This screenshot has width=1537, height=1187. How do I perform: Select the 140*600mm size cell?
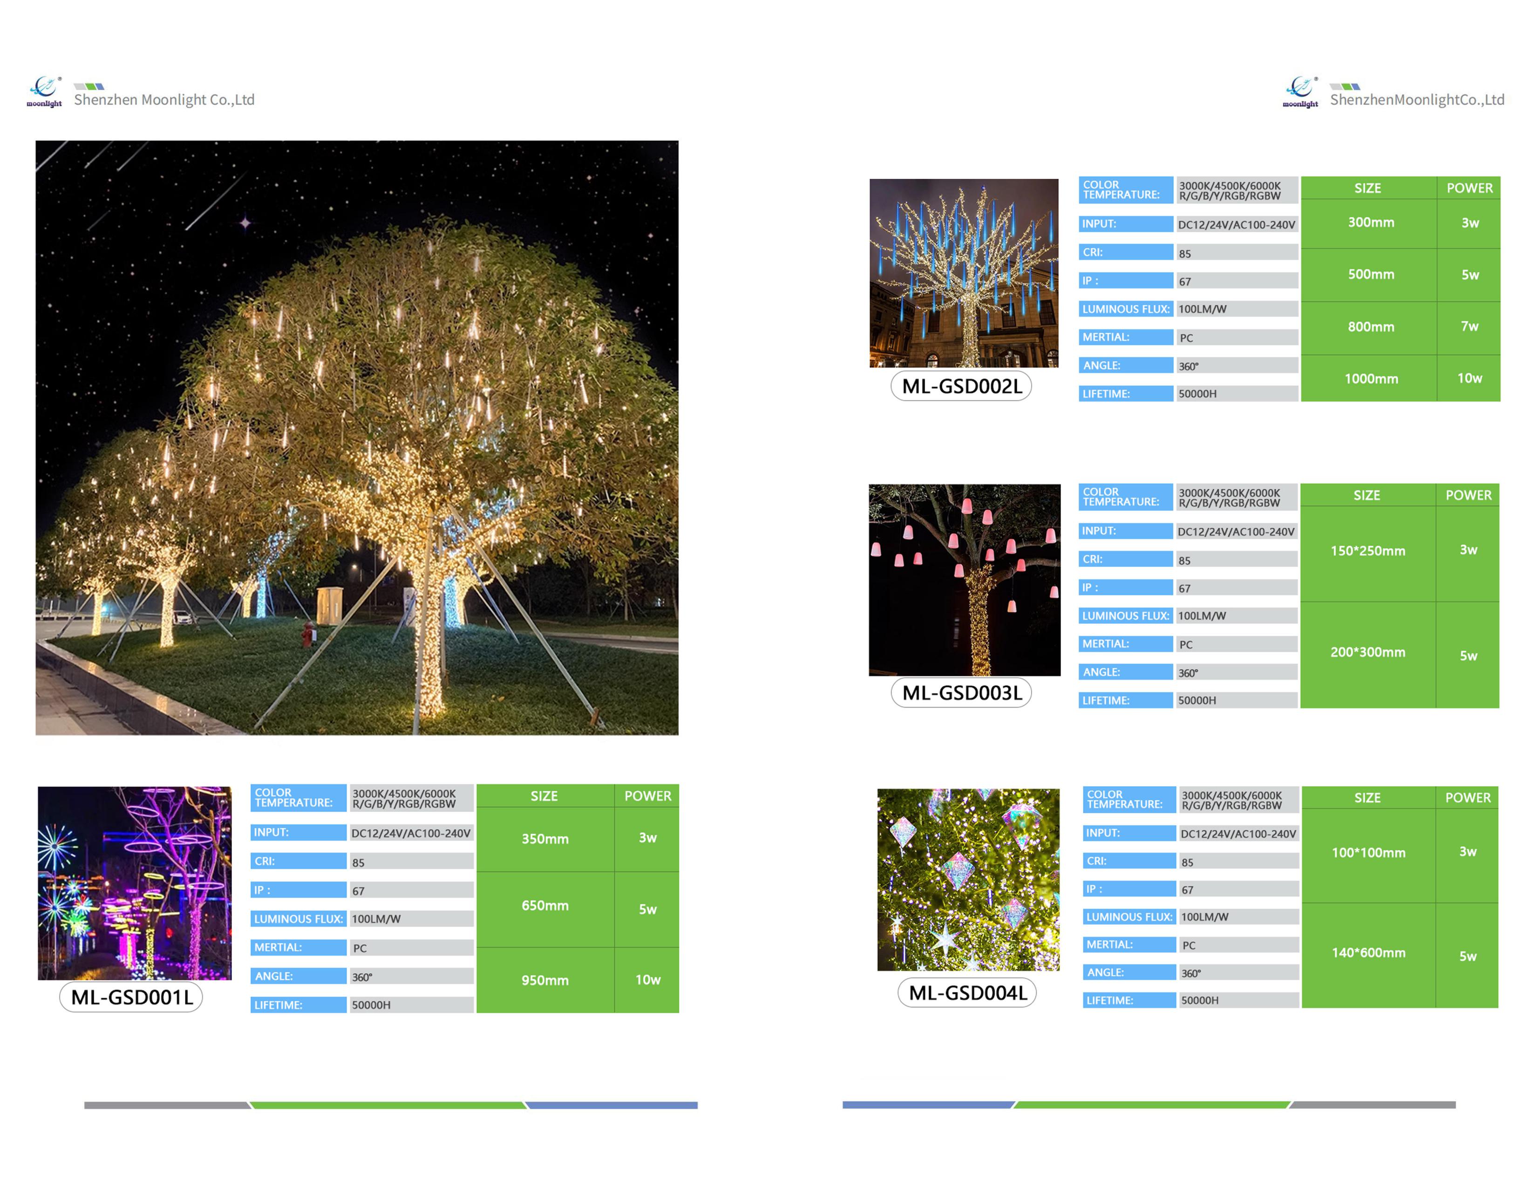(x=1368, y=953)
